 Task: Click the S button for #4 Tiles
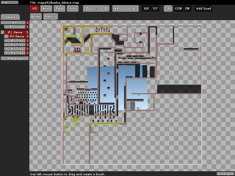click(x=27, y=53)
